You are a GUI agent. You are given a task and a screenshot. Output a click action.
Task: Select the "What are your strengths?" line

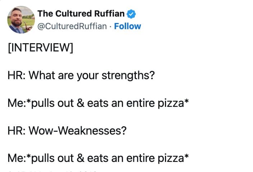coord(81,76)
